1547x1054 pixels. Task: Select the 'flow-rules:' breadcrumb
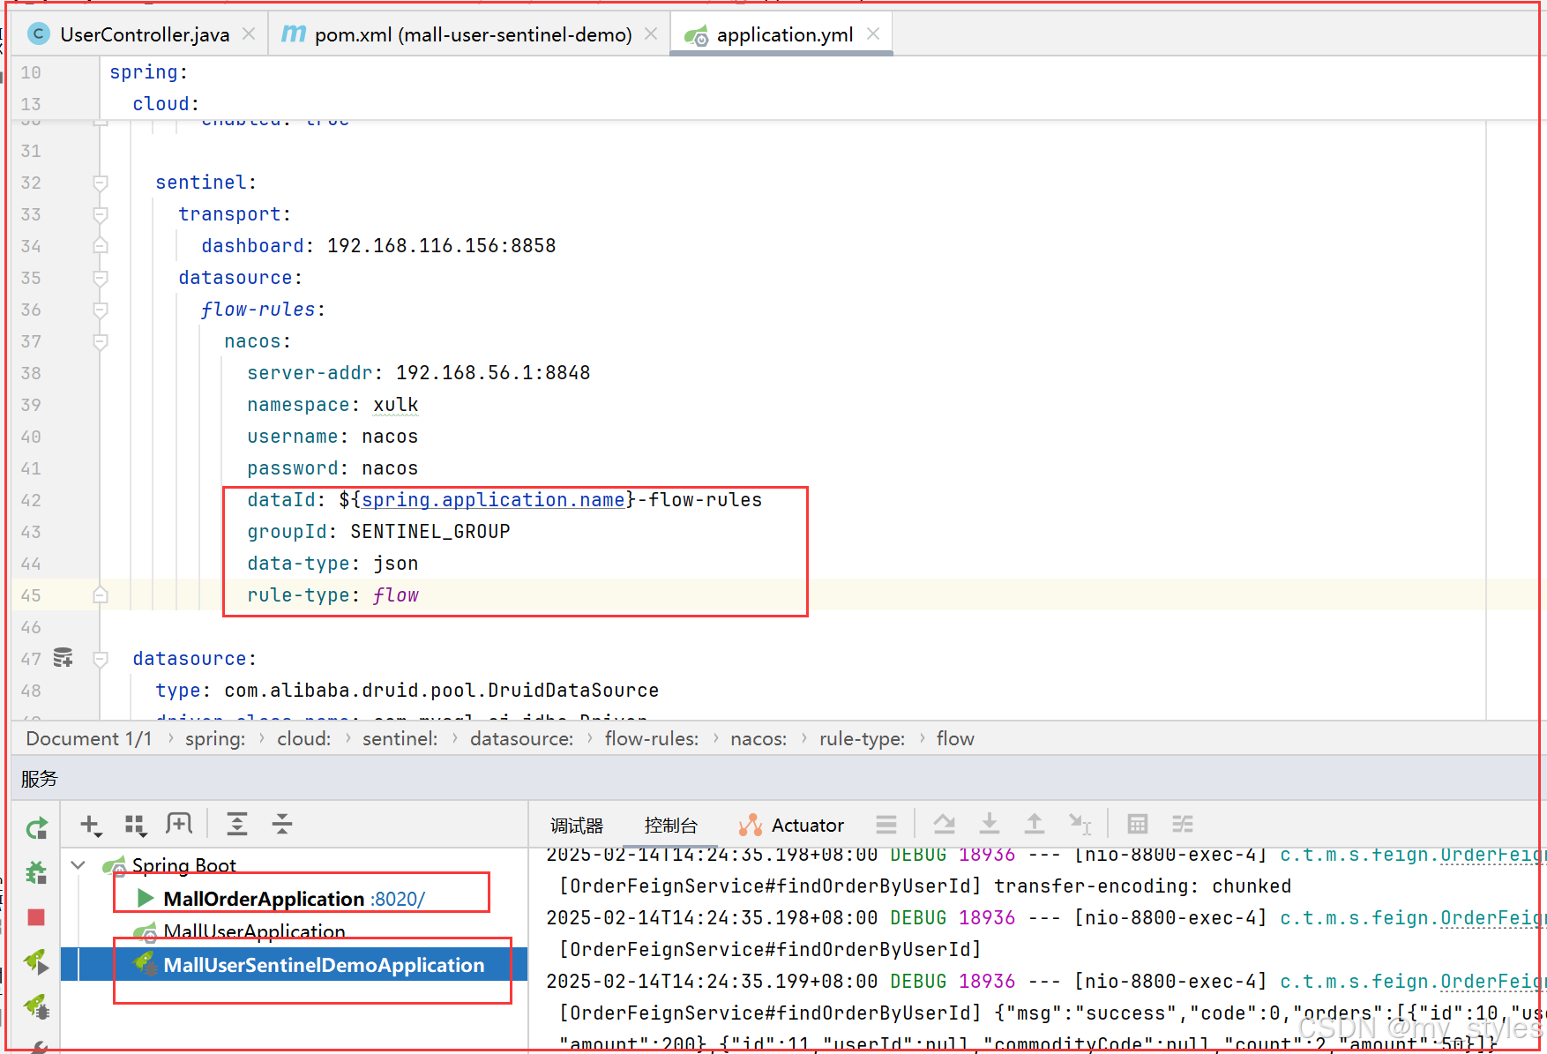(652, 739)
